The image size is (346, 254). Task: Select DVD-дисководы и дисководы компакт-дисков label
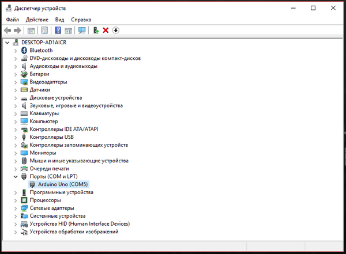point(85,58)
